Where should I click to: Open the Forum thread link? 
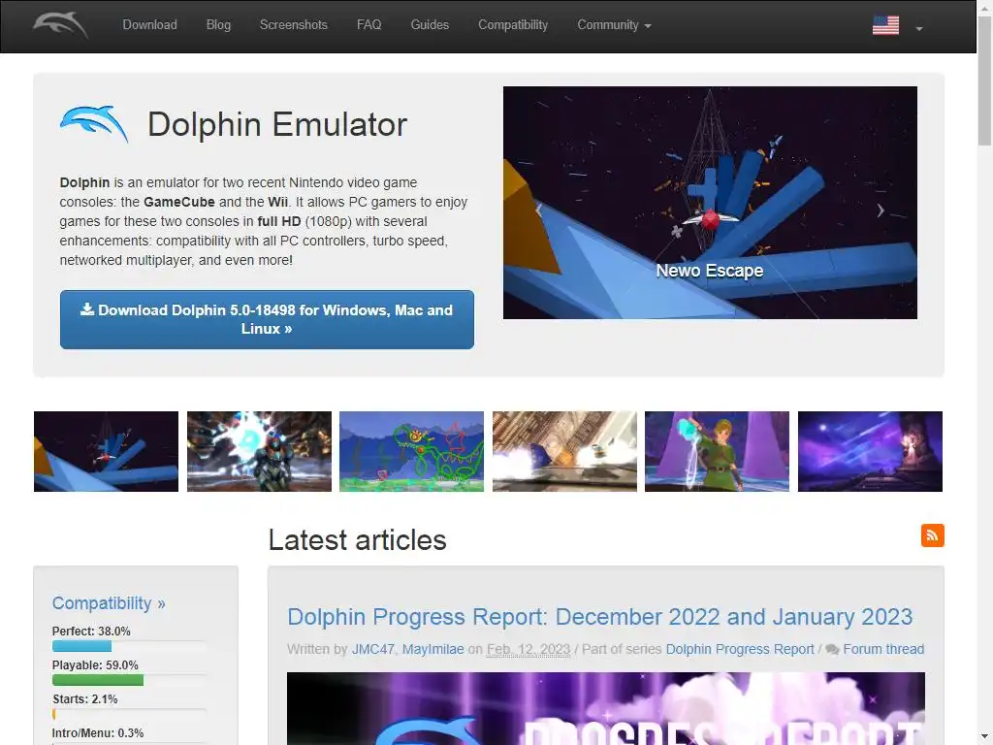coord(883,649)
